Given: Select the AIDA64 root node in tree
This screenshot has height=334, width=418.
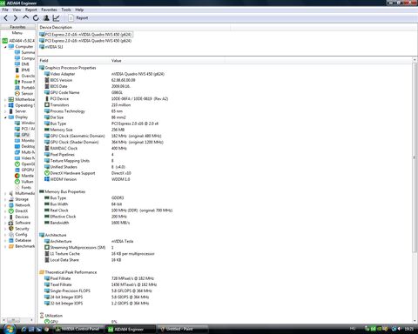Looking at the screenshot, I should pos(18,41).
